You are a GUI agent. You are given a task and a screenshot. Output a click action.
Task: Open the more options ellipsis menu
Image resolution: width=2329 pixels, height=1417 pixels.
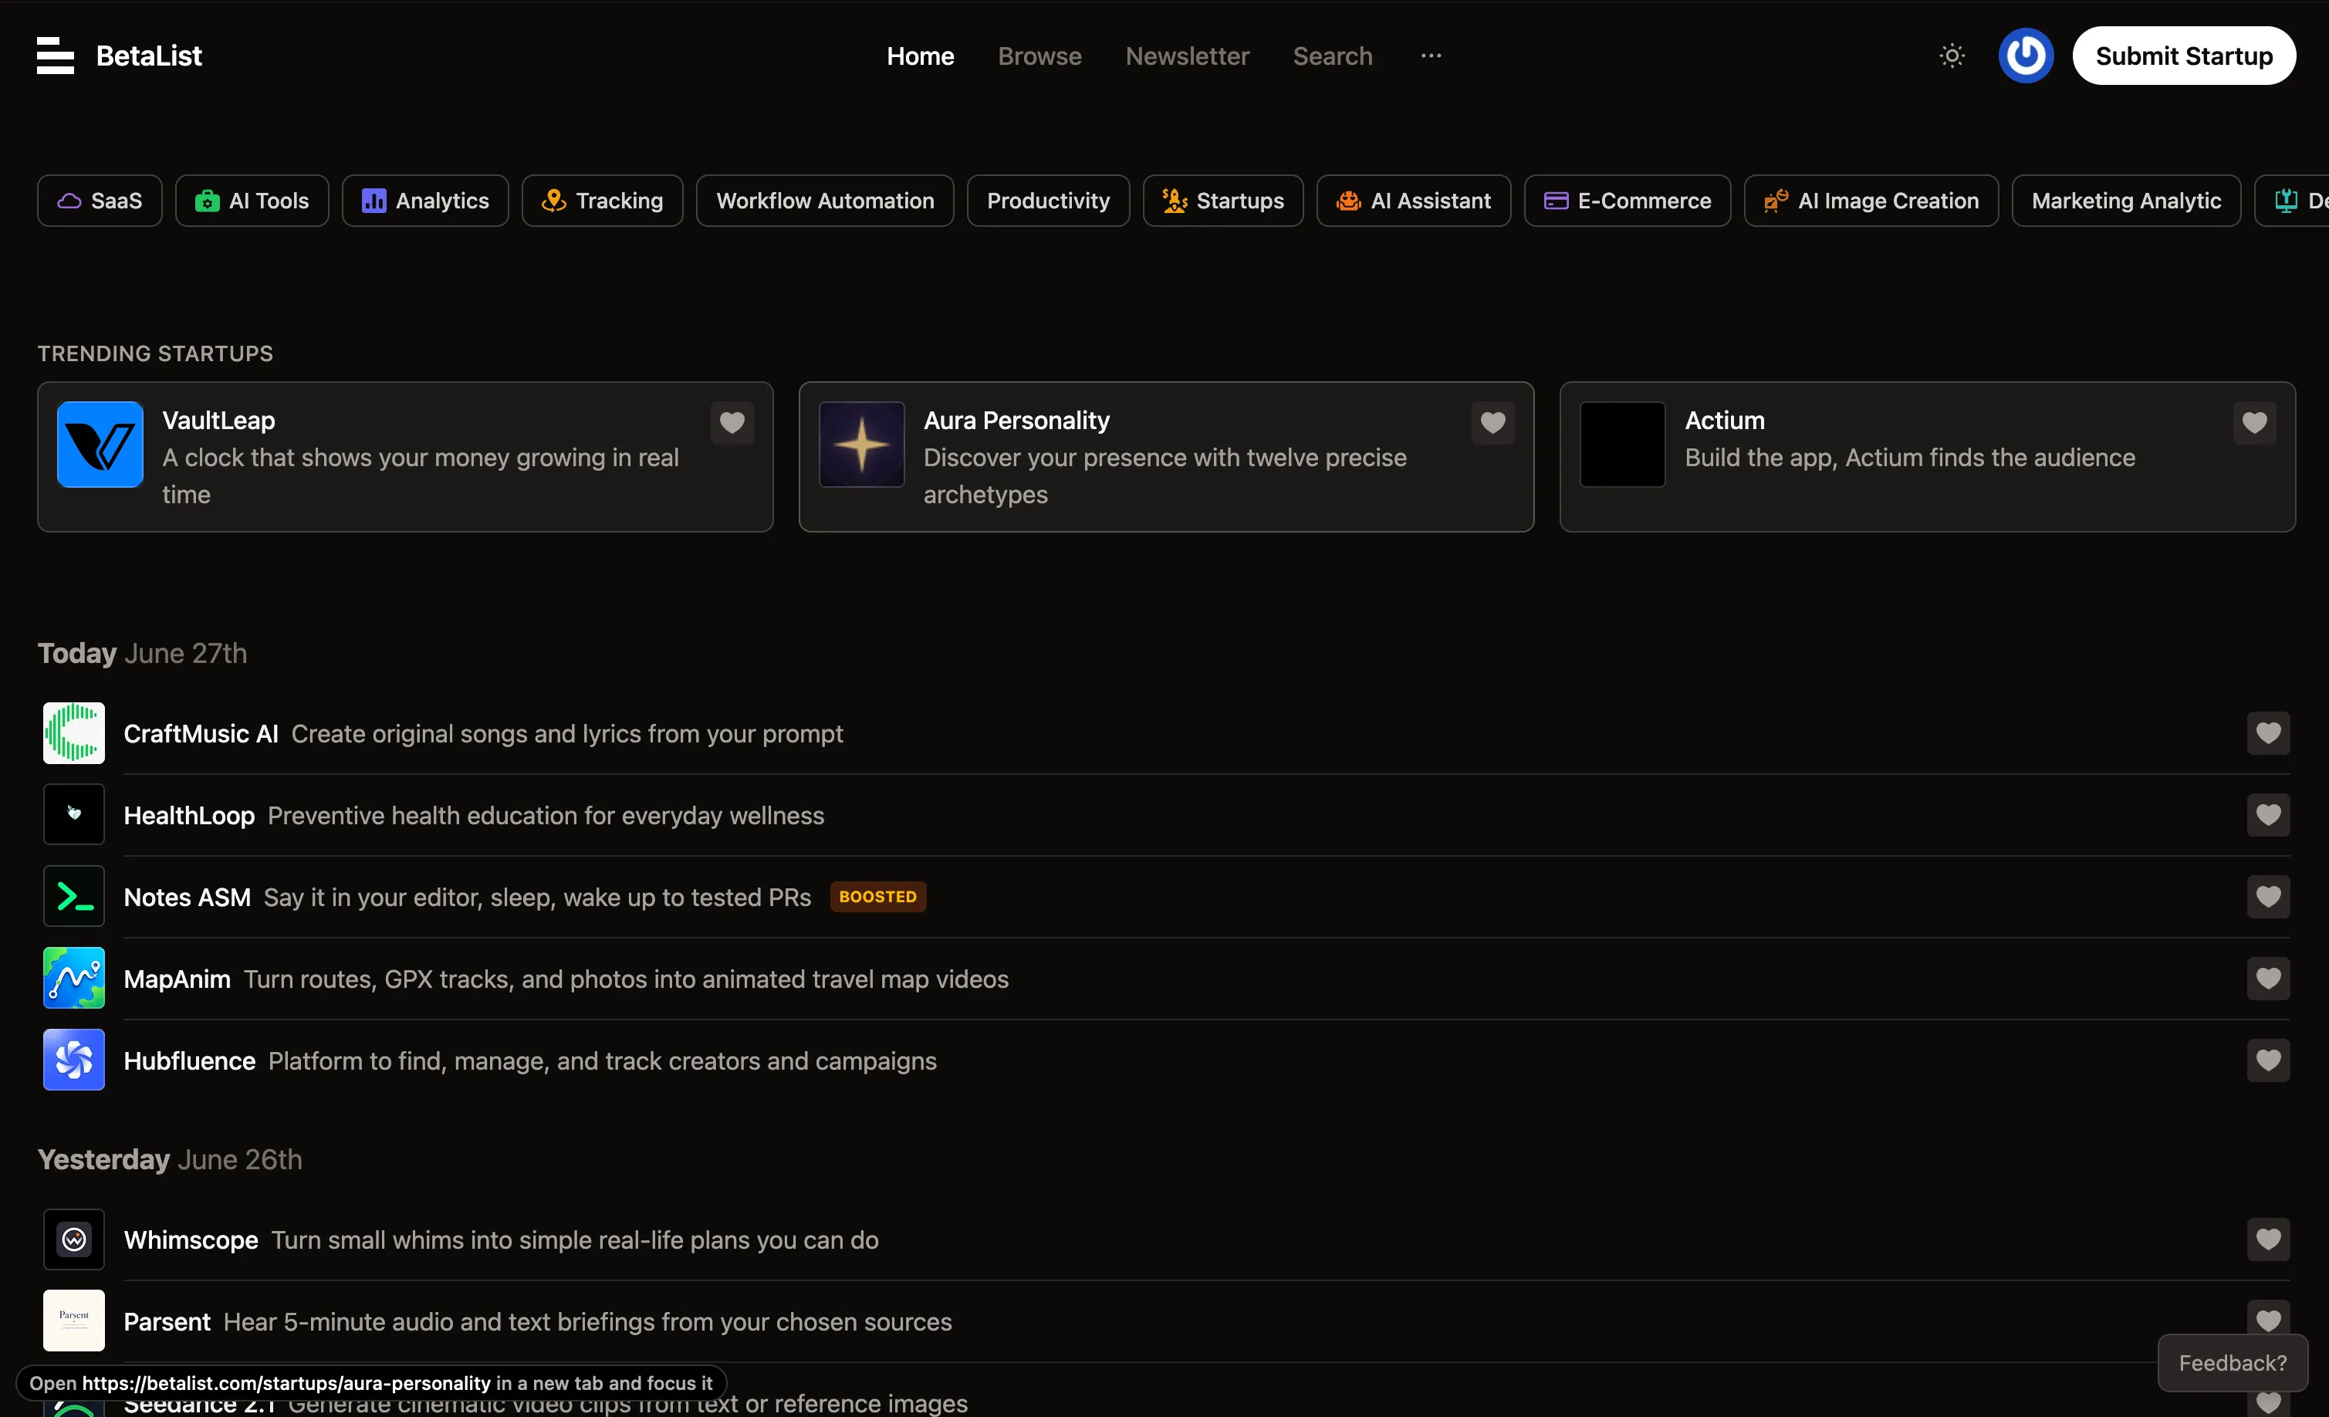coord(1431,56)
